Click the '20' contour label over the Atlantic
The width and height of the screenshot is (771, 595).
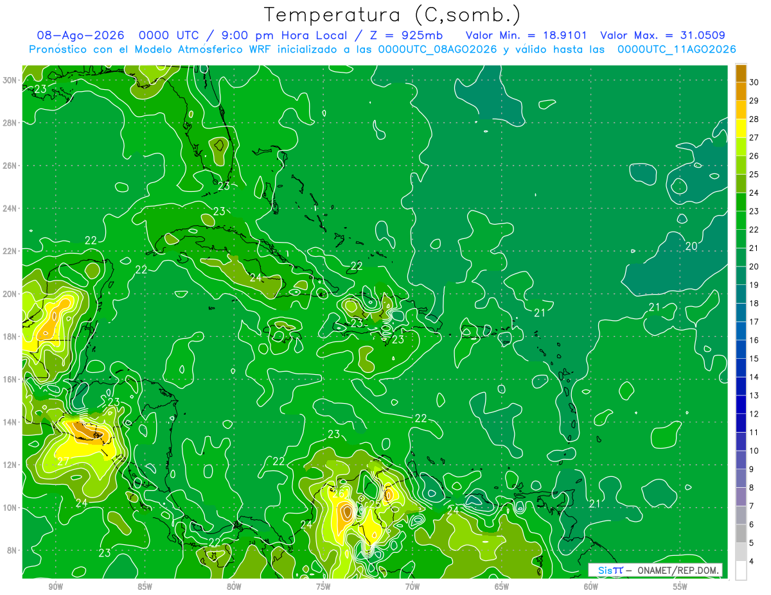[691, 246]
